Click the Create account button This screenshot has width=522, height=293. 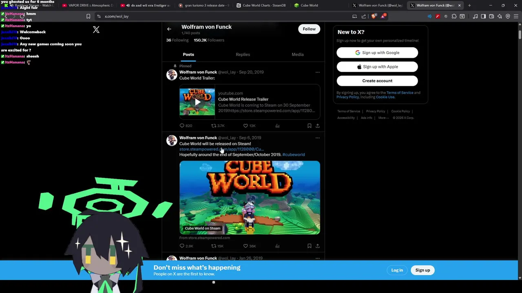[x=377, y=81]
